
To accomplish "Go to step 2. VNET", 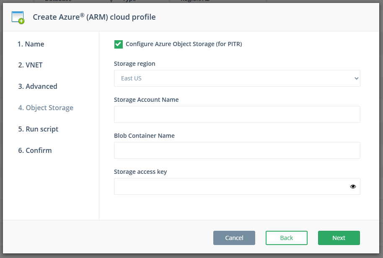I will [30, 65].
